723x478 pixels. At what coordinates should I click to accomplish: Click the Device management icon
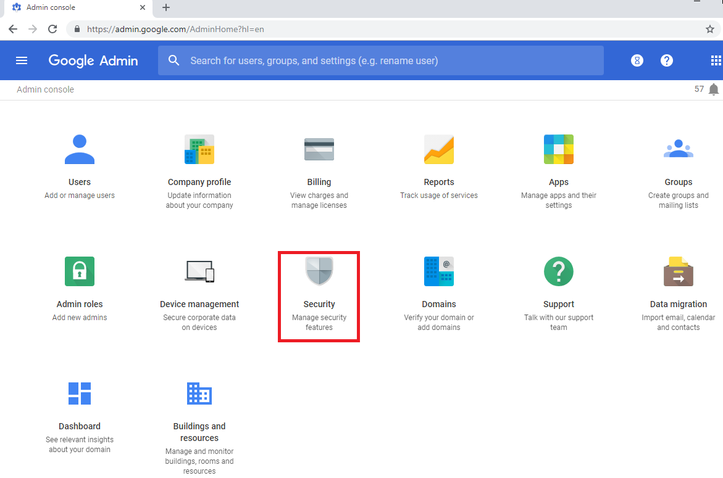[199, 271]
